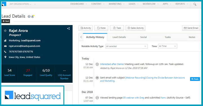
Task: Open the submitted form link
Action: click(x=163, y=98)
